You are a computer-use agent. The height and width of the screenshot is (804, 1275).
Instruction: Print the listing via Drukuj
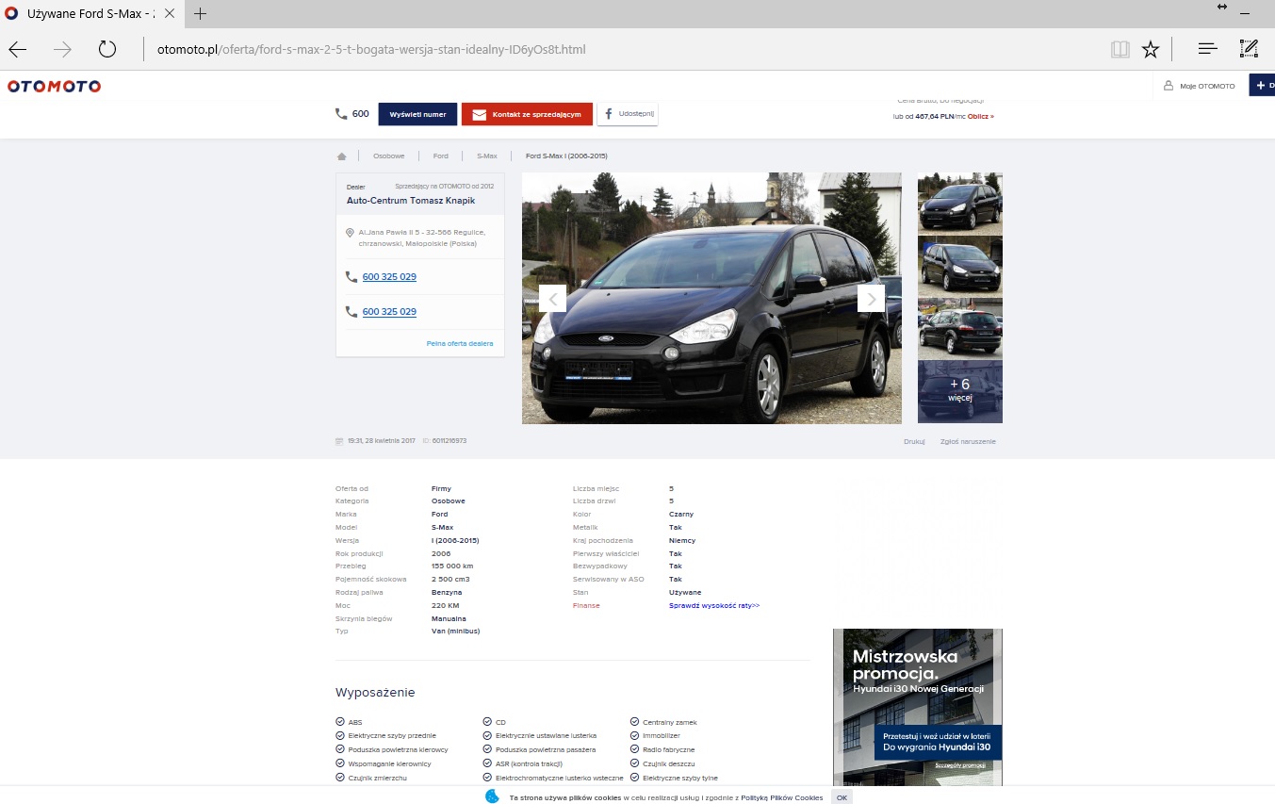point(914,441)
